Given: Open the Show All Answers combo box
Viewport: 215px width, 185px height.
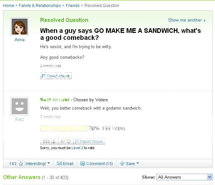Looking at the screenshot, I should click(x=184, y=177).
